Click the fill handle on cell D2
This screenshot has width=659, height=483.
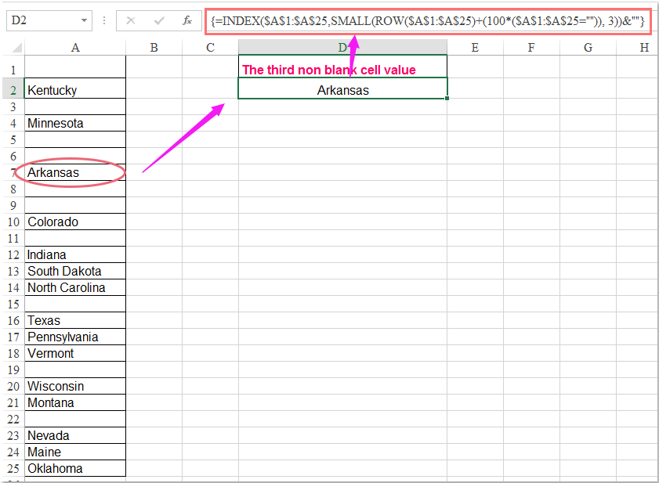[447, 97]
